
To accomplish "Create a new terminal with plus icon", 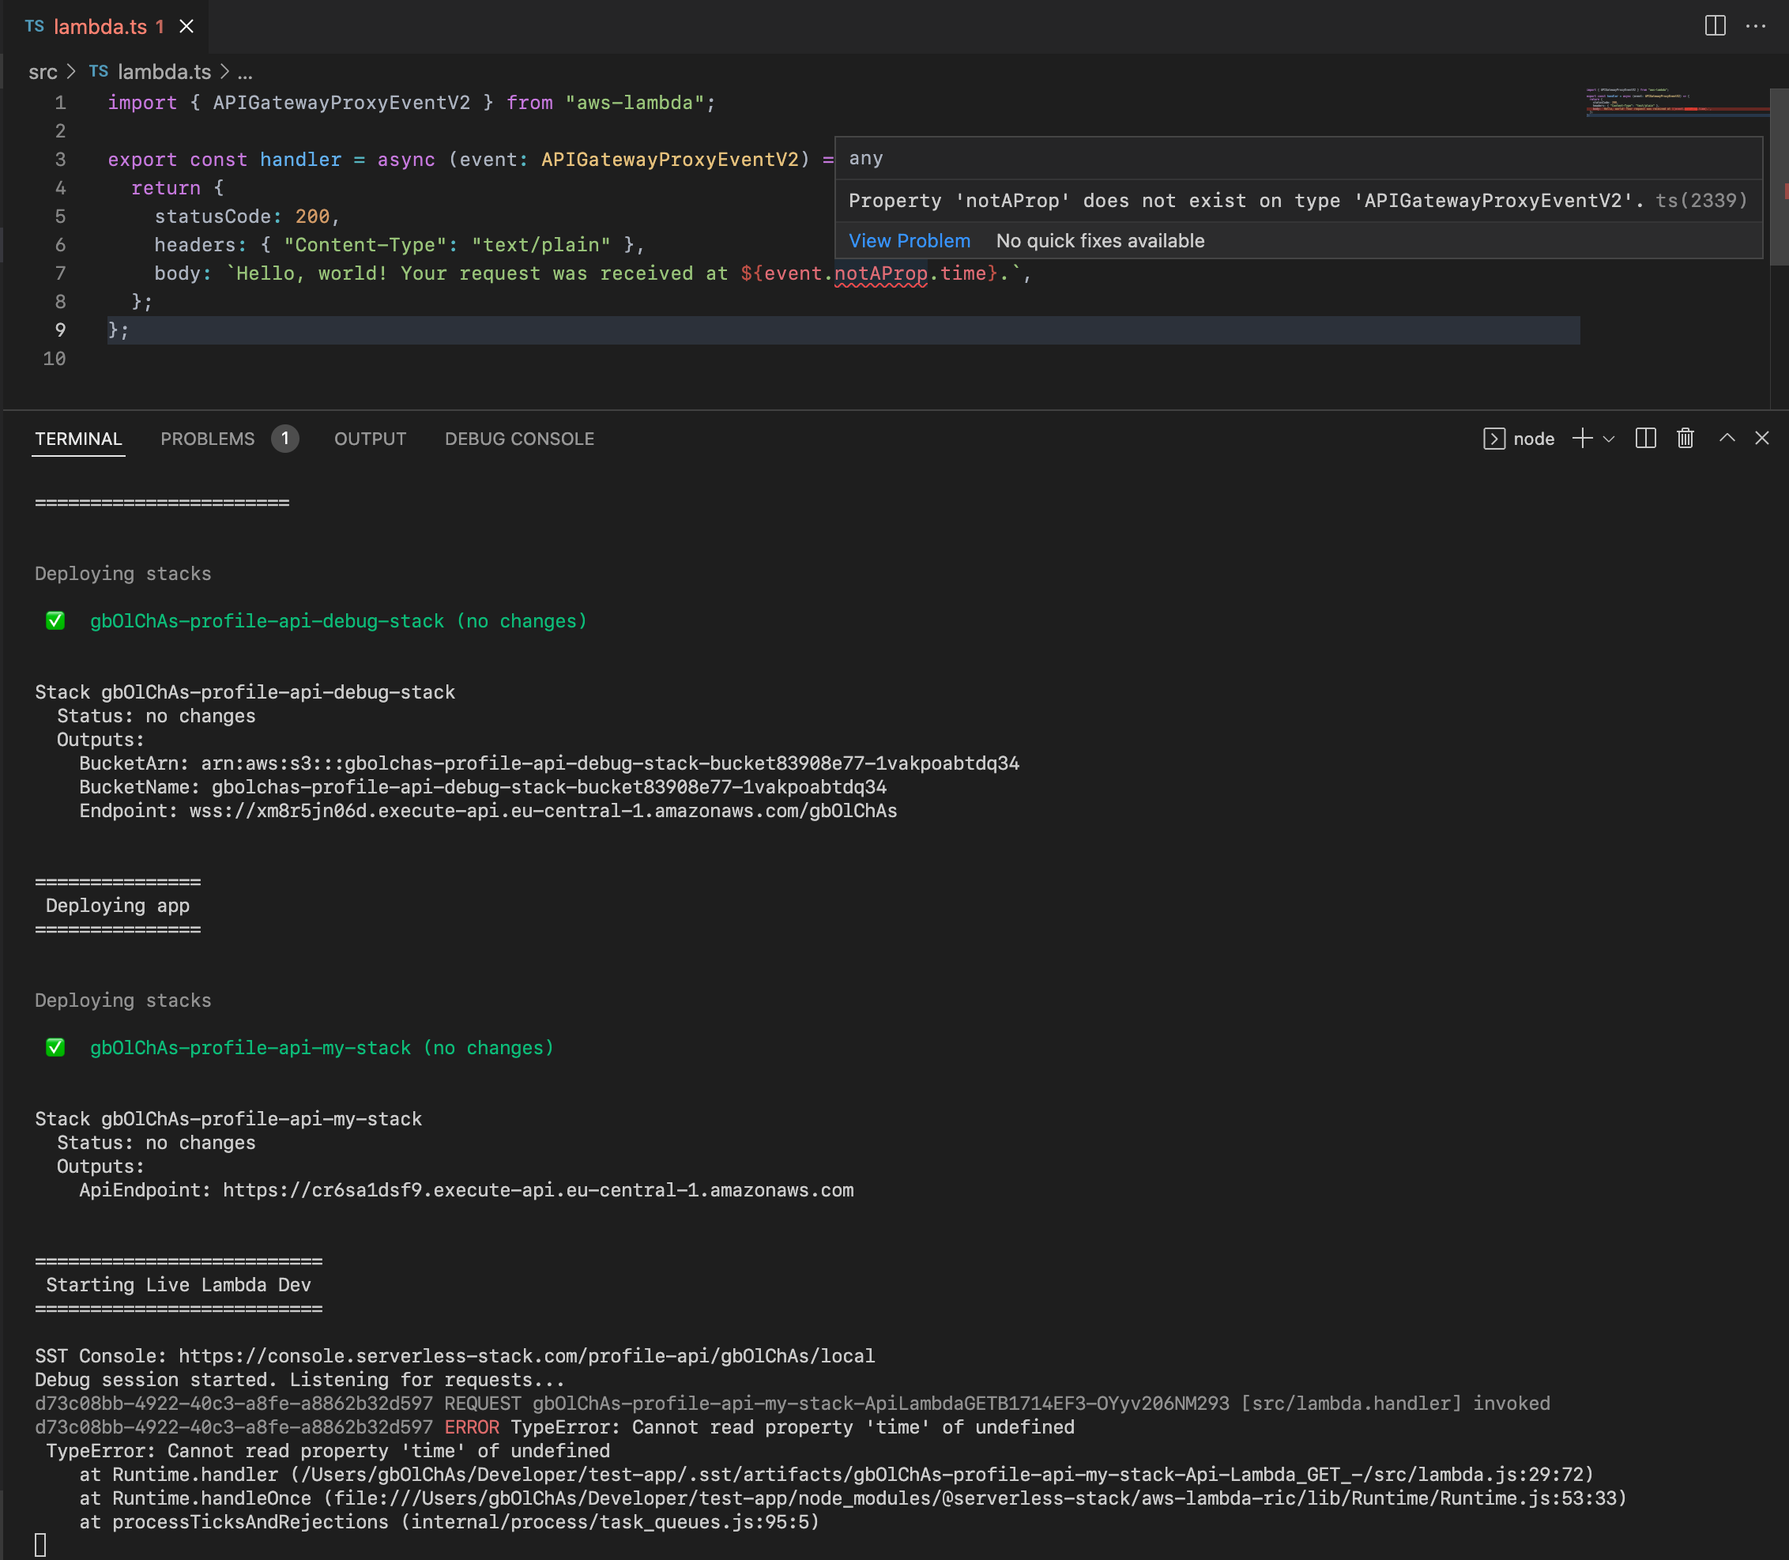I will point(1583,438).
